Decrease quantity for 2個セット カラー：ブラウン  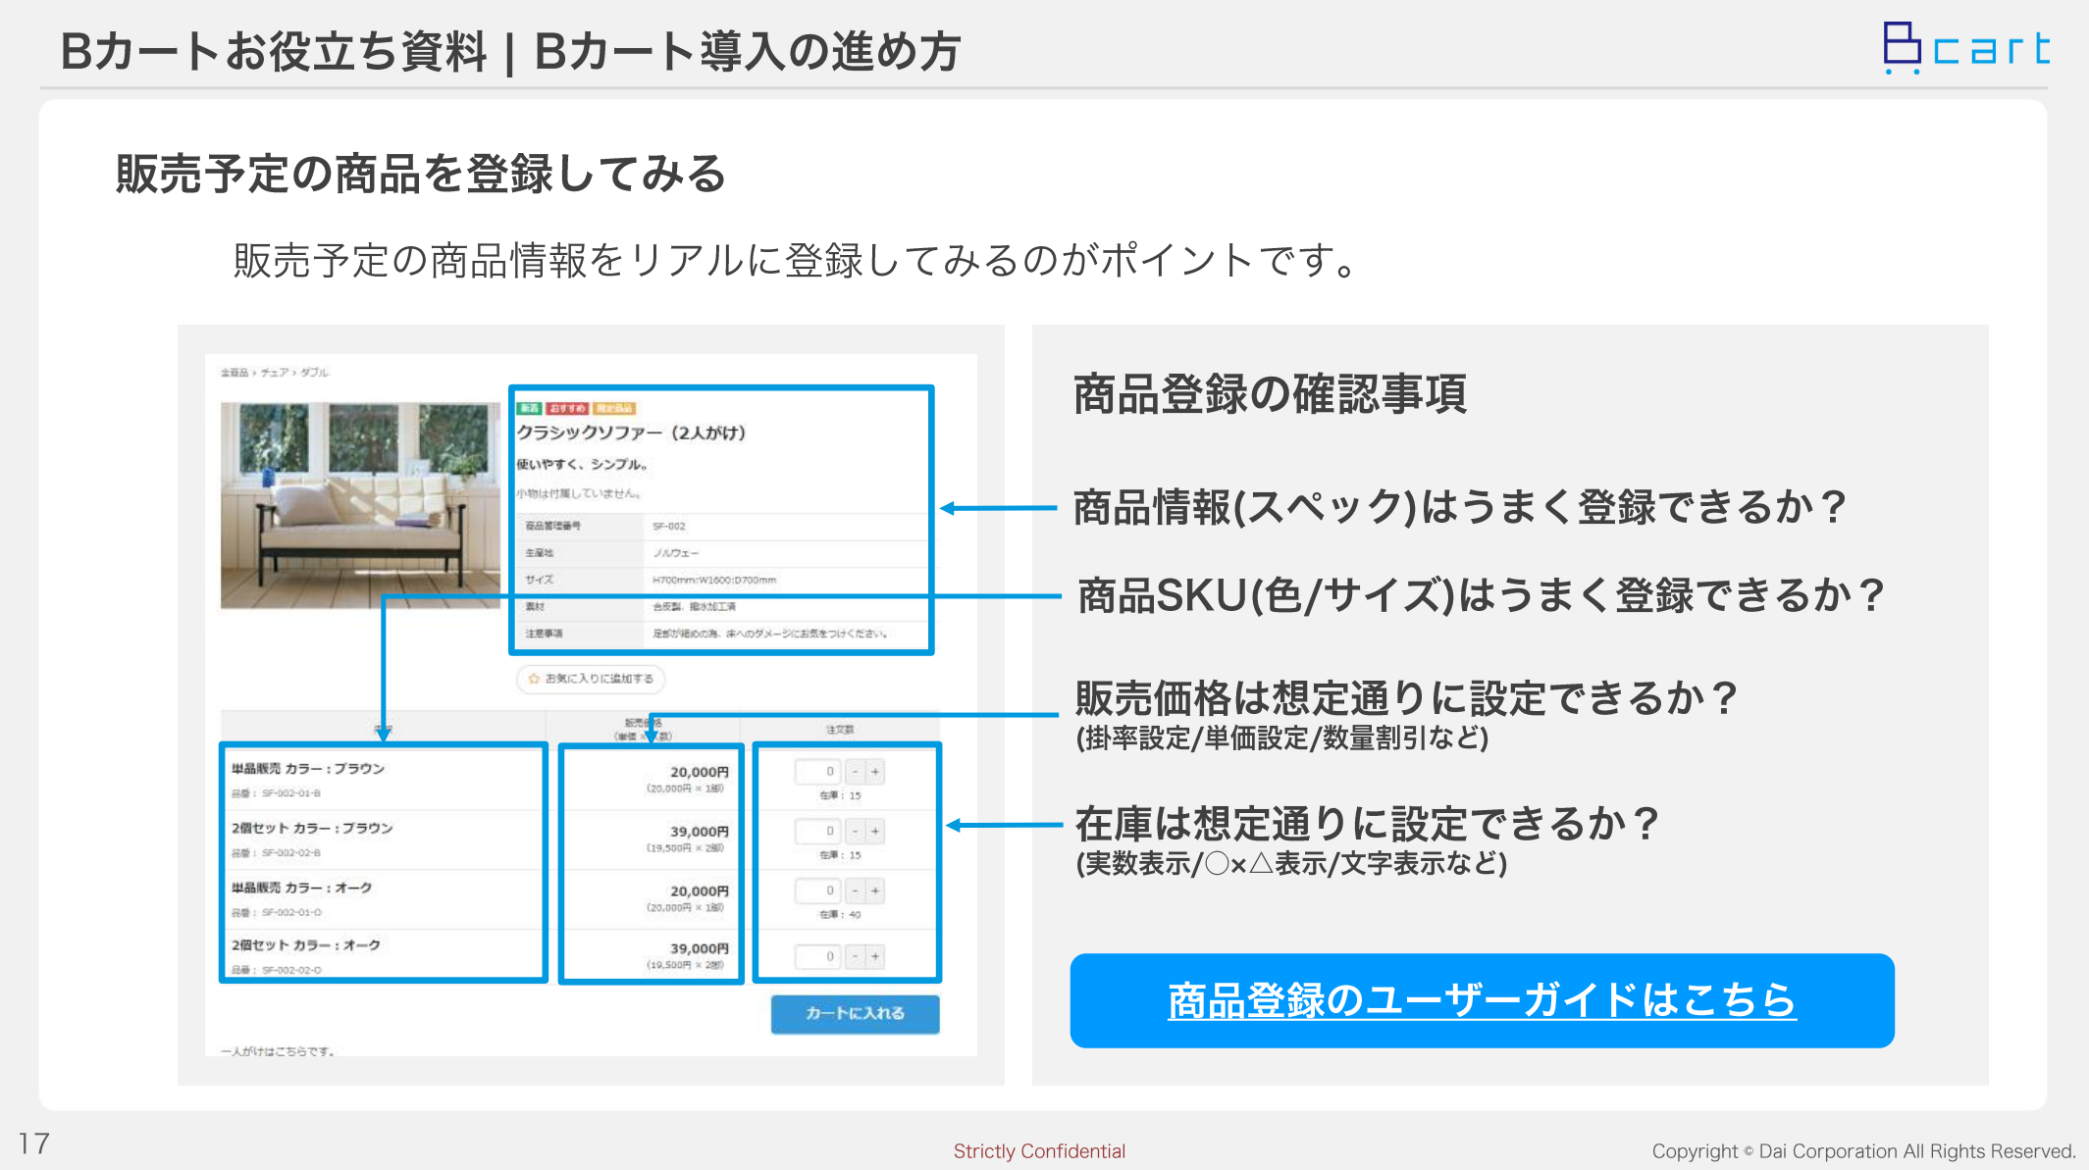click(x=856, y=832)
